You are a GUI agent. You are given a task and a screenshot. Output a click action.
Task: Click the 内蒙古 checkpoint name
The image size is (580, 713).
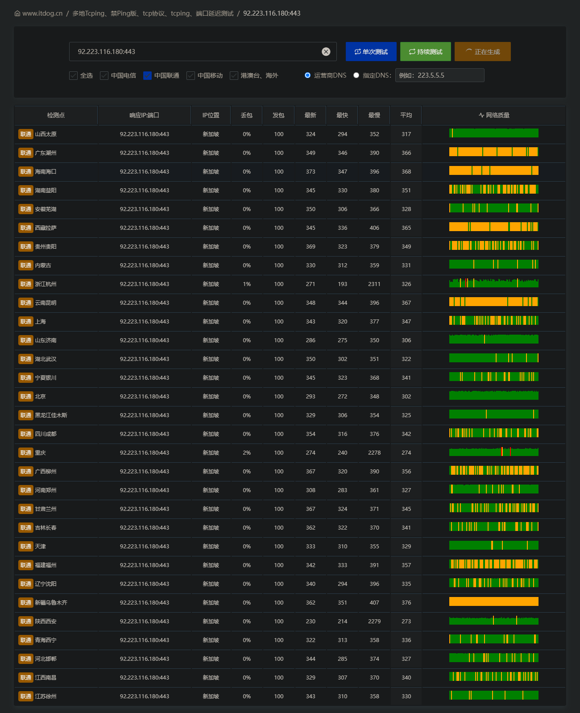(x=43, y=265)
